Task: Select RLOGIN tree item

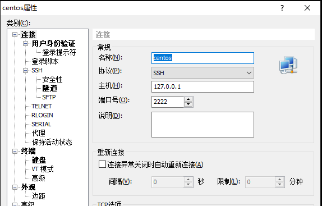Action: click(42, 115)
